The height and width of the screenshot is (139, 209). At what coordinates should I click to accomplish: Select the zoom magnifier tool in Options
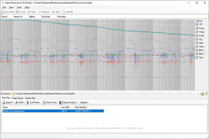coord(197,24)
